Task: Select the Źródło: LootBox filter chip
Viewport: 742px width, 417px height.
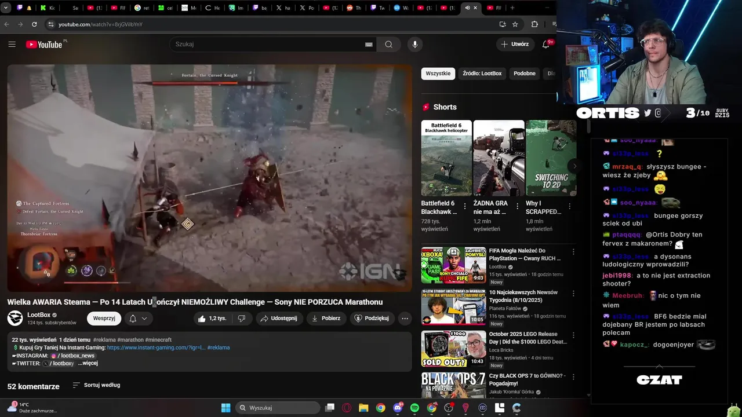Action: click(482, 74)
